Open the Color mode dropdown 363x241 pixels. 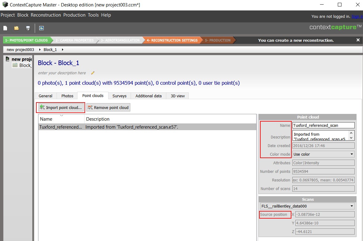pyautogui.click(x=323, y=154)
